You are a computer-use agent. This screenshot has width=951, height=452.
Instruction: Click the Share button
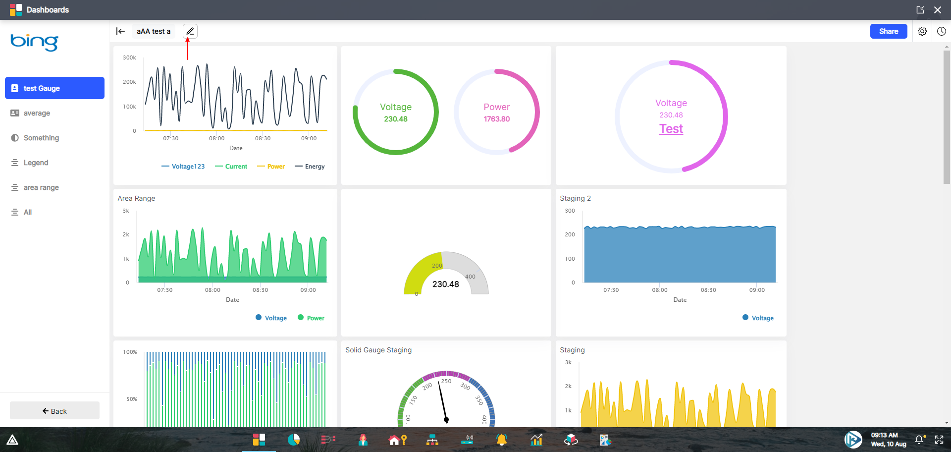[888, 31]
